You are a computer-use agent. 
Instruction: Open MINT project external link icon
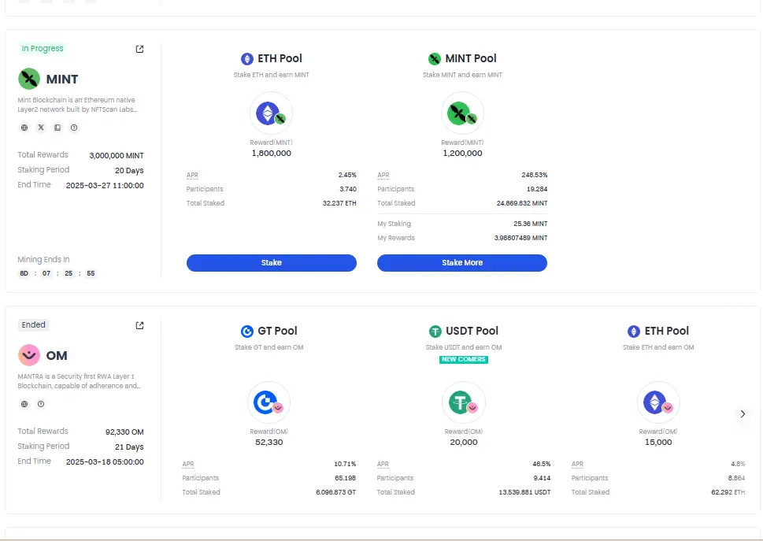pos(139,49)
